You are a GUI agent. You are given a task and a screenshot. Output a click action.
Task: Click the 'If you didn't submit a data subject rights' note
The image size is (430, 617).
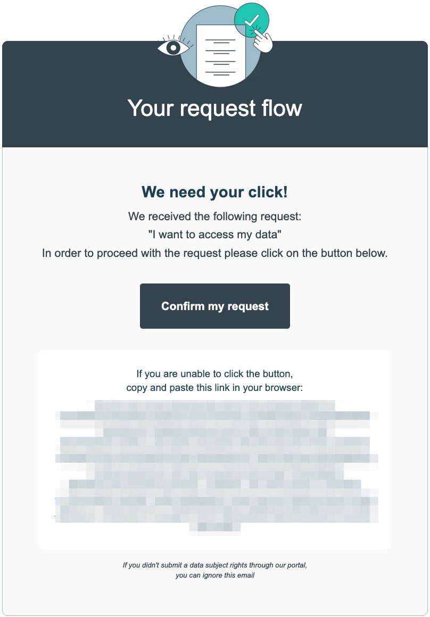pyautogui.click(x=215, y=565)
